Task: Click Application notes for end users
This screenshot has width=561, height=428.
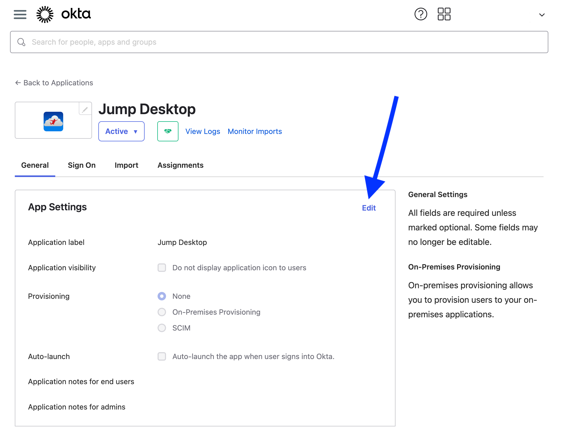Action: [81, 382]
